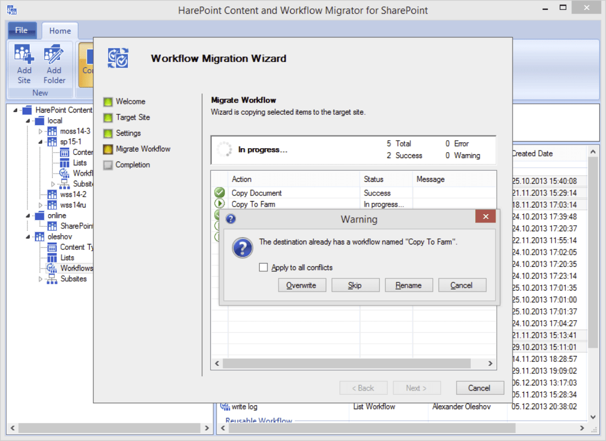Select Workflows under oleshov in tree
The height and width of the screenshot is (441, 606).
[x=76, y=268]
